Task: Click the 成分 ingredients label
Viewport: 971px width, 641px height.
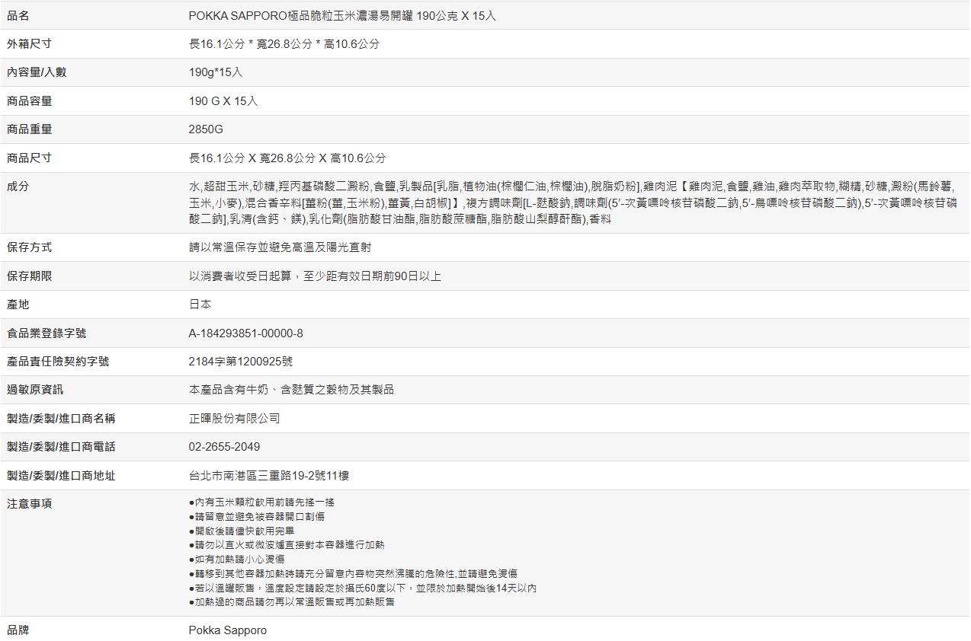Action: [18, 187]
